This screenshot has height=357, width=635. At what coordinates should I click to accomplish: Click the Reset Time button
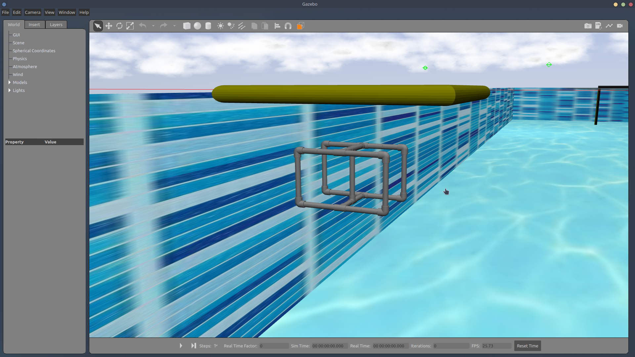coord(527,346)
